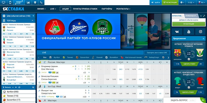Click the 24.5 total value for Циркин match
The width and height of the screenshot is (207, 103).
click(121, 69)
